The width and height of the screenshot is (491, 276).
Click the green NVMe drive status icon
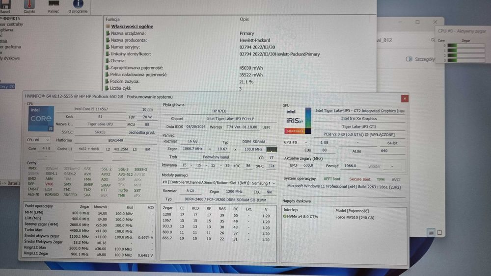tap(285, 216)
